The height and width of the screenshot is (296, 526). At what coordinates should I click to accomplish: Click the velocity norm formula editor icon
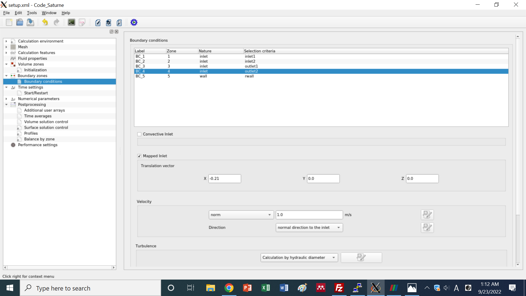coord(427,215)
